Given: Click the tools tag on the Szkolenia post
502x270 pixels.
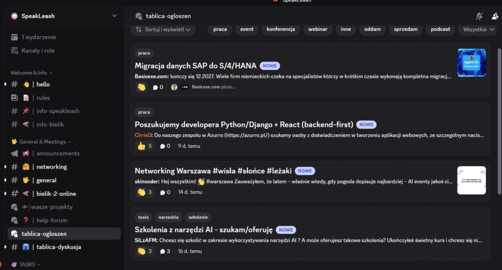Looking at the screenshot, I should click(144, 217).
